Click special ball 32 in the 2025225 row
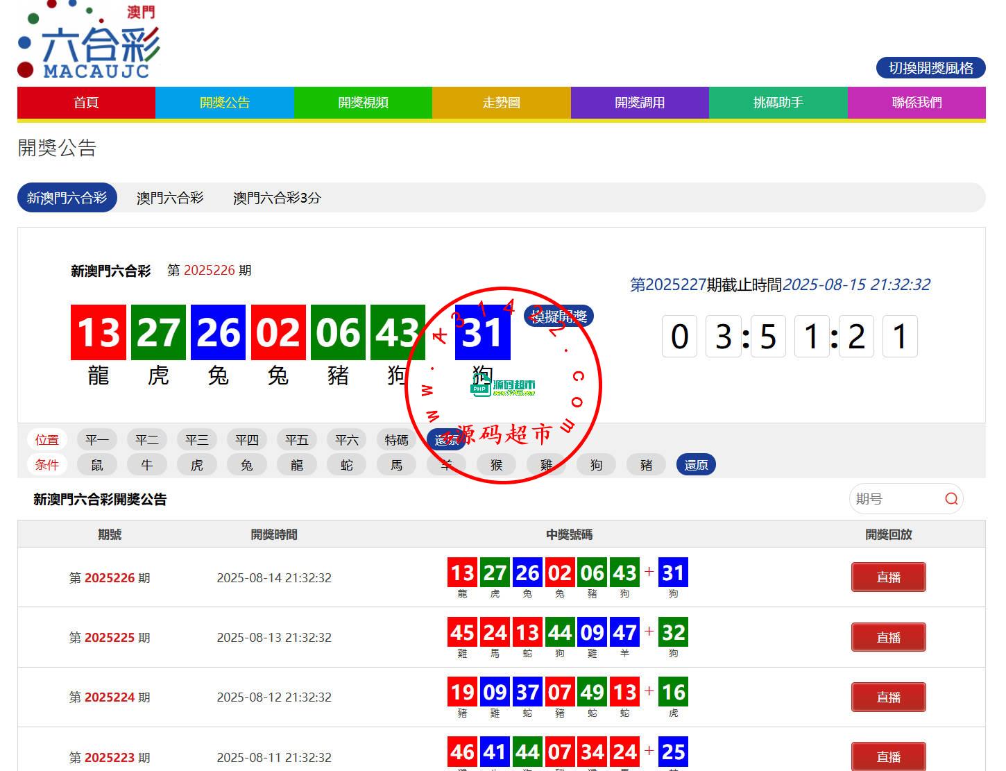1006x771 pixels. pos(673,632)
